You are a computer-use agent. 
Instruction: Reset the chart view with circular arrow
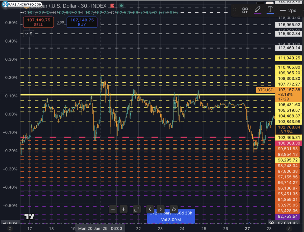point(174,209)
